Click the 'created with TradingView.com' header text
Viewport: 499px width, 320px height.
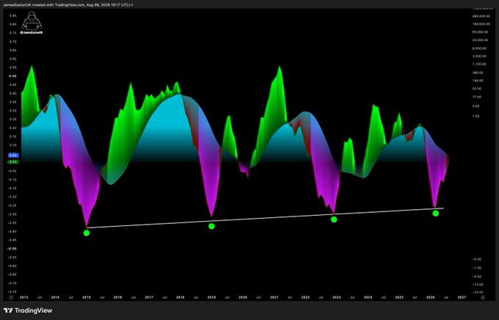pos(58,5)
